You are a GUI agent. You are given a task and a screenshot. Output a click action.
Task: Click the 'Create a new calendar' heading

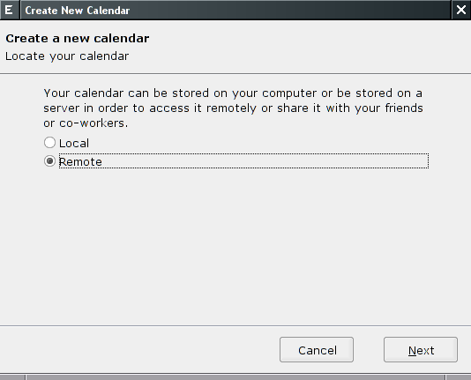pyautogui.click(x=78, y=39)
